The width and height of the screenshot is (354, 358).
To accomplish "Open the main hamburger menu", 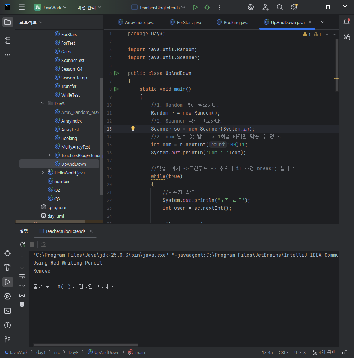I will point(22,7).
